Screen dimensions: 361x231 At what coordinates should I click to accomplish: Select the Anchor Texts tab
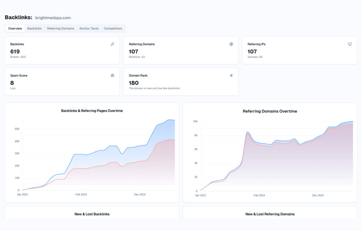[x=89, y=29]
